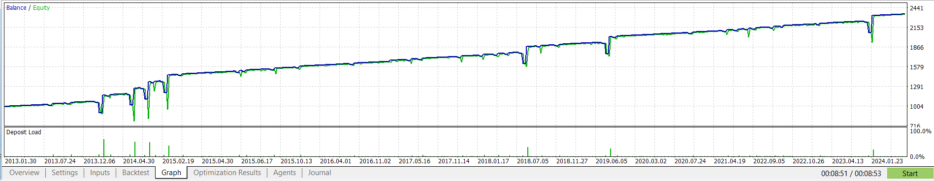This screenshot has height=181, width=934.
Task: Click the 2023.04.13 date label
Action: [848, 161]
